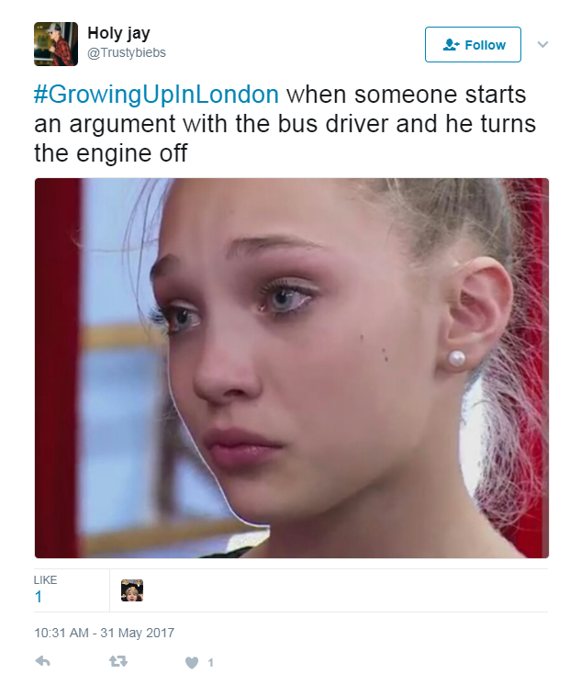This screenshot has width=581, height=696.
Task: Click the tweet text about the bus driver
Action: click(285, 124)
